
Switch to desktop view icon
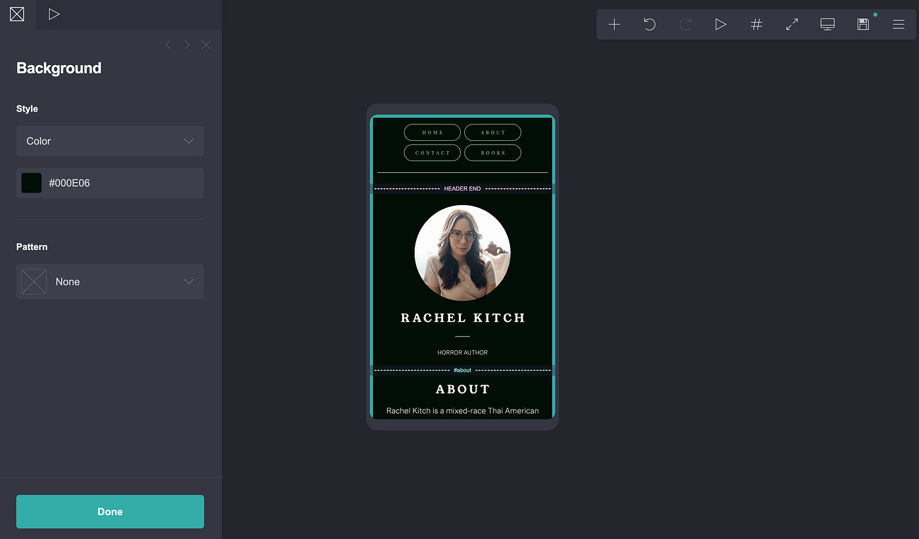(x=827, y=24)
